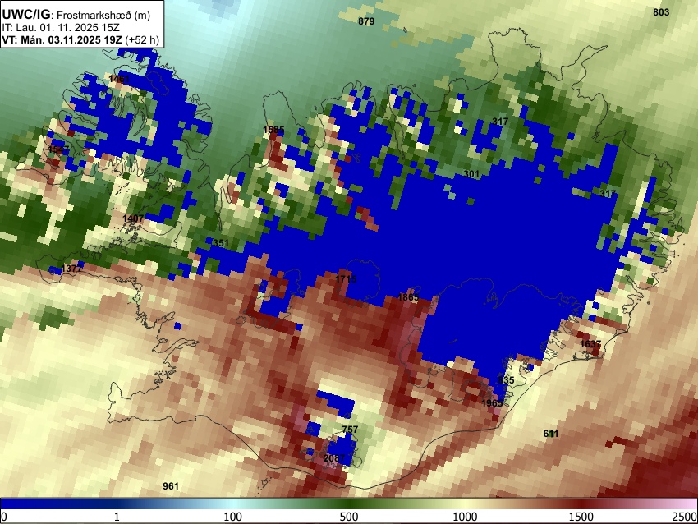Select the 961 offshore value label
698x524 pixels.
coord(171,485)
